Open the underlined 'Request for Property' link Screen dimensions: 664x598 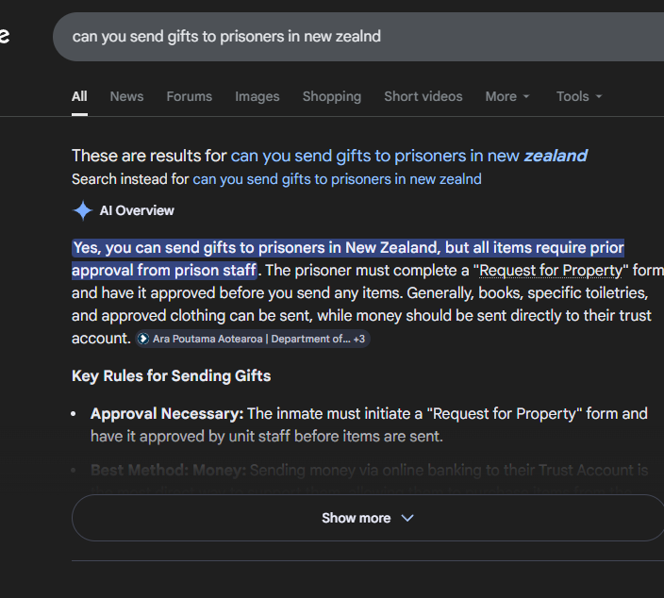coord(551,271)
